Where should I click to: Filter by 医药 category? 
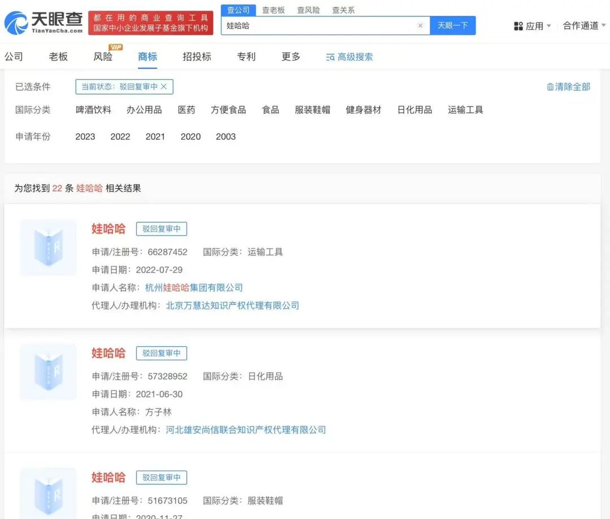tap(186, 110)
